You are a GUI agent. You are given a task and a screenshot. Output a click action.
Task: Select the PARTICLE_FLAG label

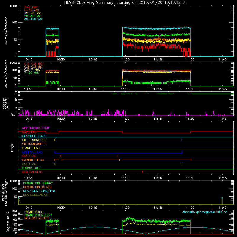click(x=33, y=160)
